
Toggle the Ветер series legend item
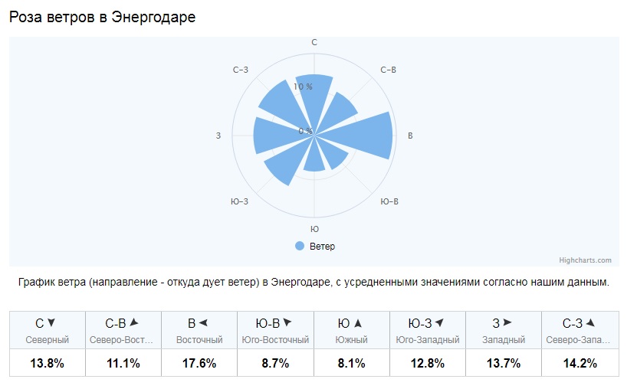(315, 247)
